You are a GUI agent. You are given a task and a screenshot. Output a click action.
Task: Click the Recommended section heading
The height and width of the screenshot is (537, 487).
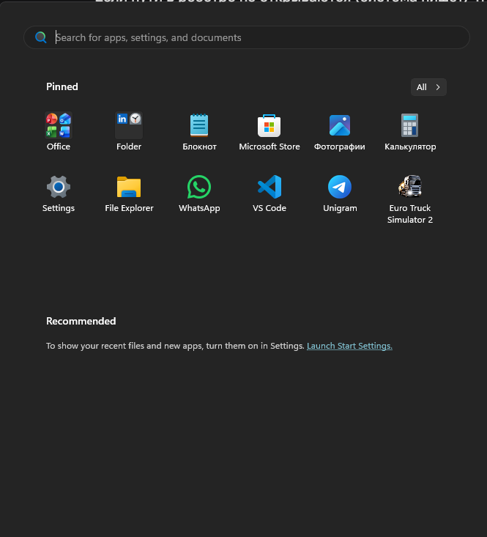(x=81, y=321)
